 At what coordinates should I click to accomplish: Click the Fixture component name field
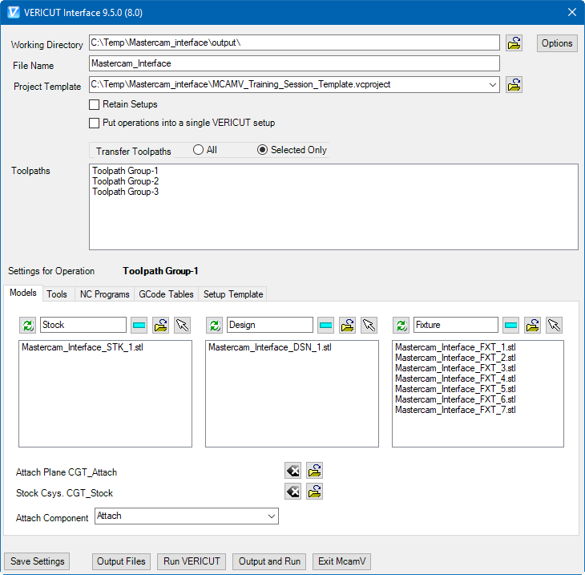[455, 325]
